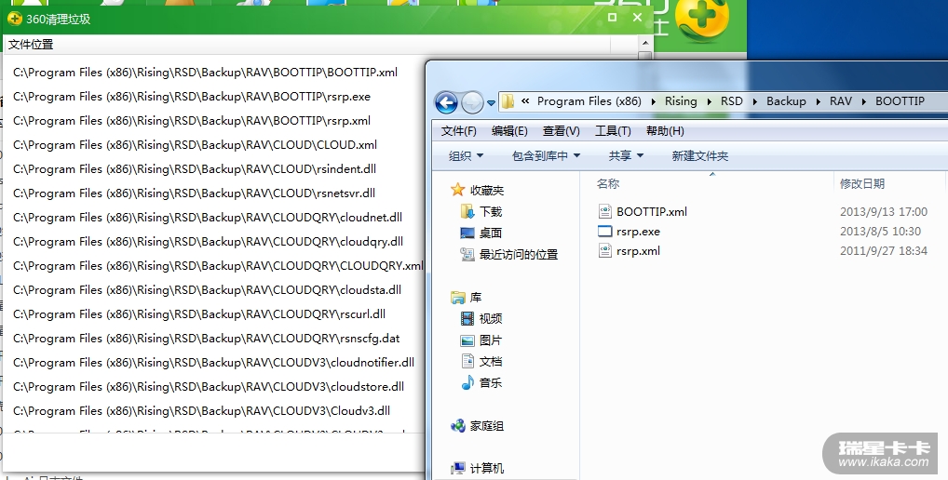This screenshot has width=948, height=480.
Task: Select the BOOTTIP.xml file icon in Explorer
Action: (604, 211)
